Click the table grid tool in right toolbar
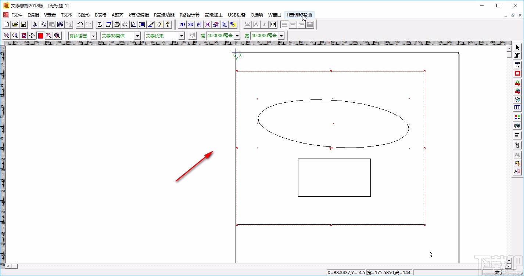The width and height of the screenshot is (524, 276). pos(517,108)
